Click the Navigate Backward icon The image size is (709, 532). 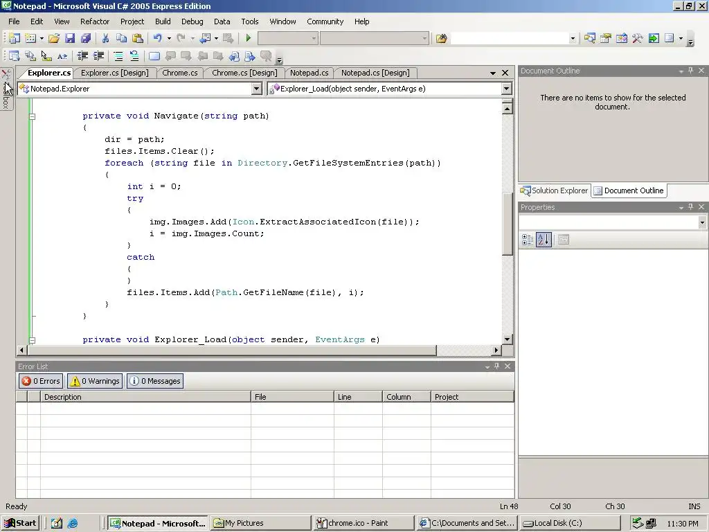click(205, 39)
